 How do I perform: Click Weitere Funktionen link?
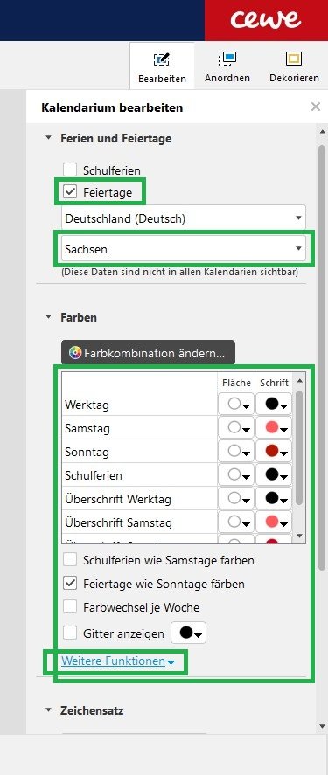(114, 661)
